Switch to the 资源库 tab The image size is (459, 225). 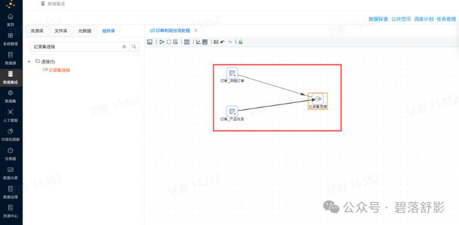(x=37, y=31)
